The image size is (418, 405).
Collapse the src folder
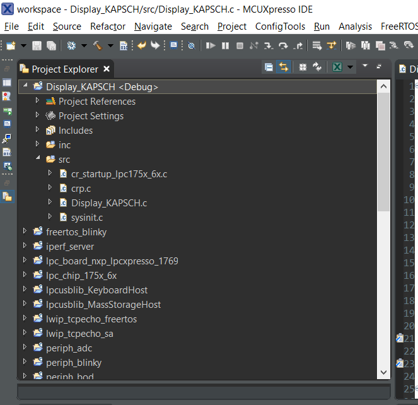pyautogui.click(x=38, y=158)
